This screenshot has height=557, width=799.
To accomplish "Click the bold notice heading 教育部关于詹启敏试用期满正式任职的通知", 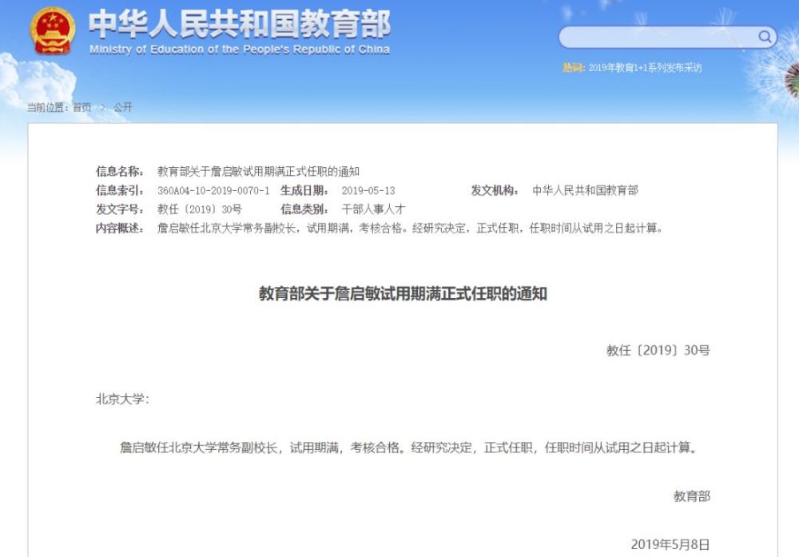I will tap(403, 294).
